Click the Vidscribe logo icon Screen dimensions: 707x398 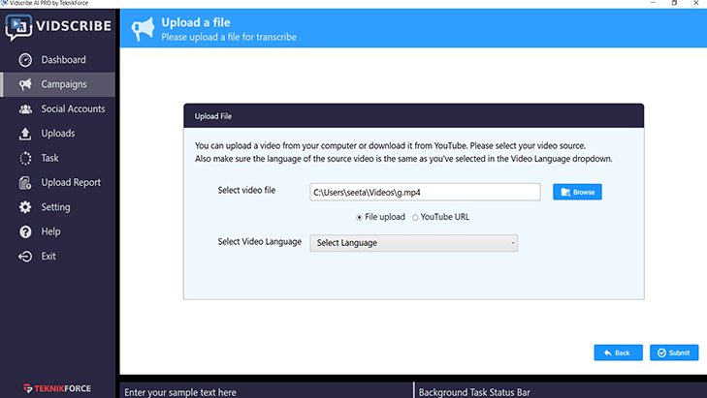(18, 27)
